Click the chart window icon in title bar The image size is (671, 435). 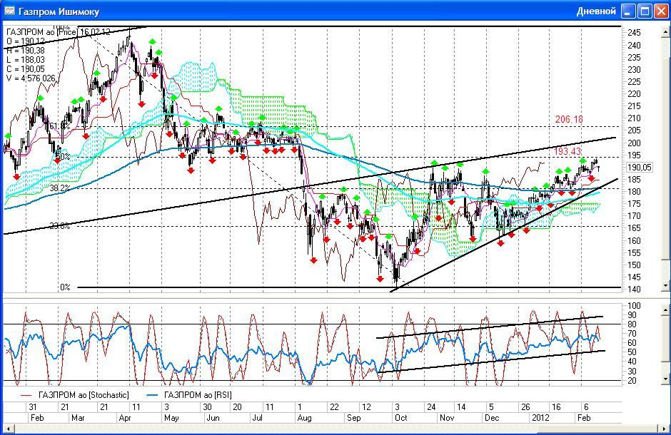9,10
